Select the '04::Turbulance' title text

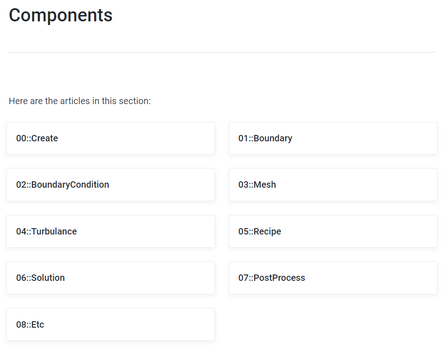[x=46, y=231]
